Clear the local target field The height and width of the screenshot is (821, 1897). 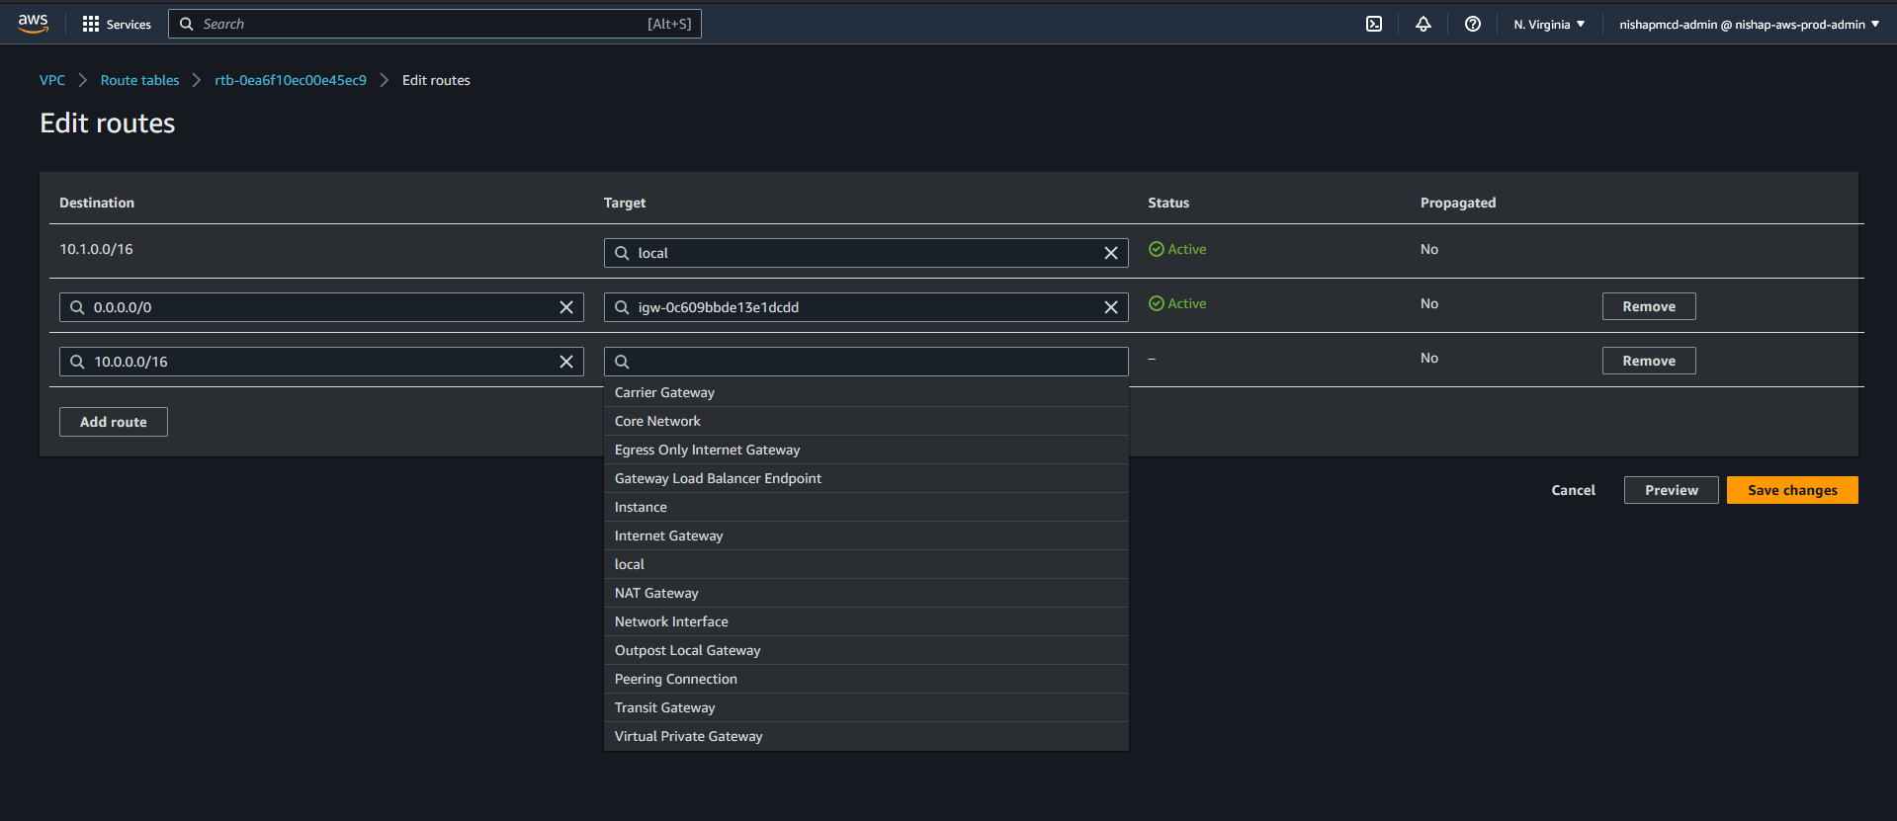[1110, 253]
